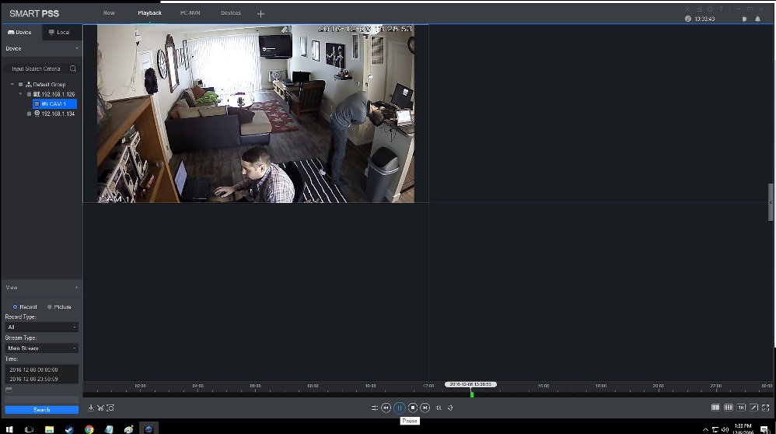Open the custom layout edit icon

click(753, 408)
